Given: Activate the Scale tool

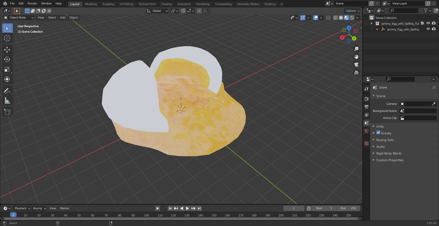Looking at the screenshot, I should click(x=7, y=69).
